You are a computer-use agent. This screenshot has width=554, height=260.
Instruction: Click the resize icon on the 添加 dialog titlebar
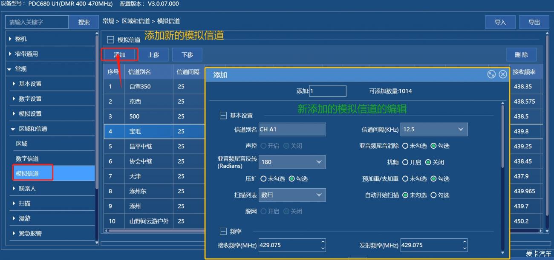pos(492,74)
